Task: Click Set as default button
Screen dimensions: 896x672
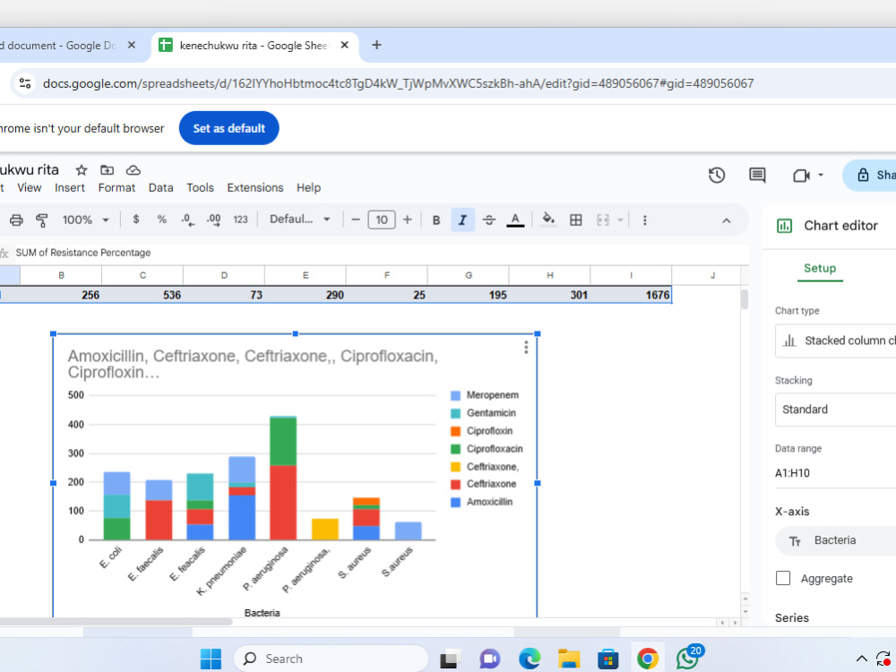Action: (x=229, y=128)
